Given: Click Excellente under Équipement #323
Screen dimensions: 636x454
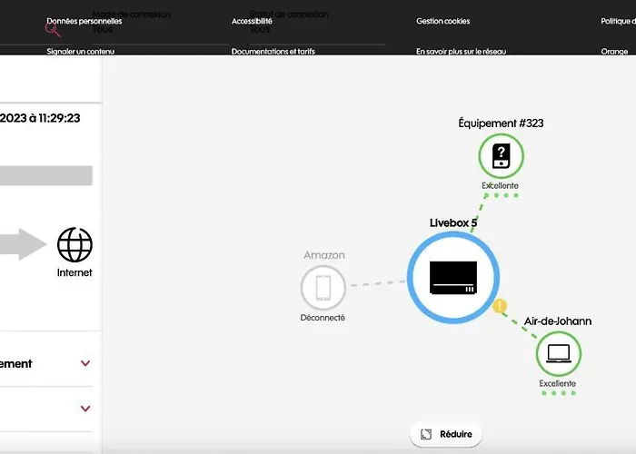Looking at the screenshot, I should 500,185.
